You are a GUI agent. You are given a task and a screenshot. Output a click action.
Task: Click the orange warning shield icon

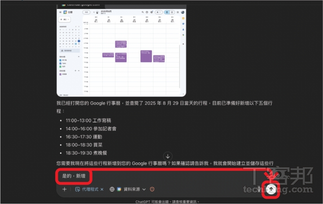[152, 189]
